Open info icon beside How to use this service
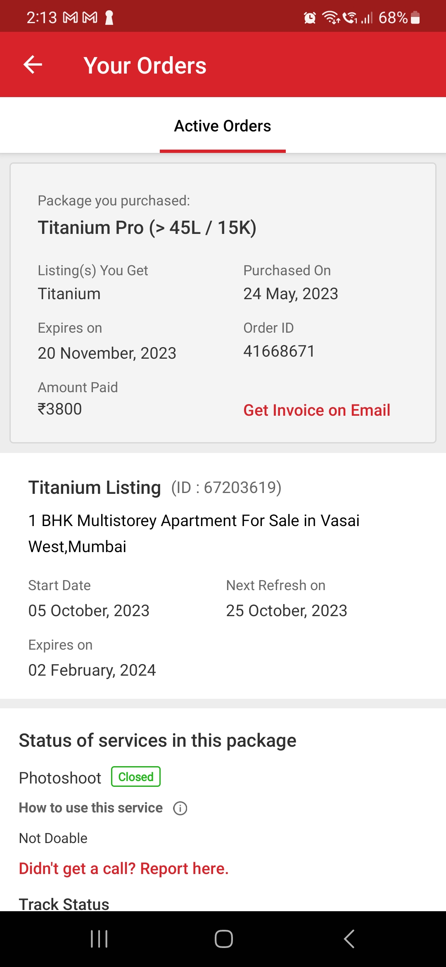Viewport: 446px width, 967px height. tap(180, 808)
